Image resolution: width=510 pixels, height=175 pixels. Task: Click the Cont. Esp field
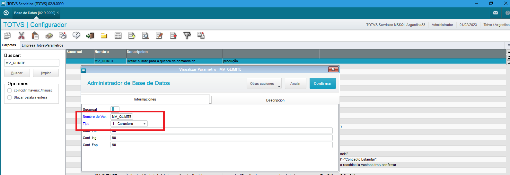point(222,145)
